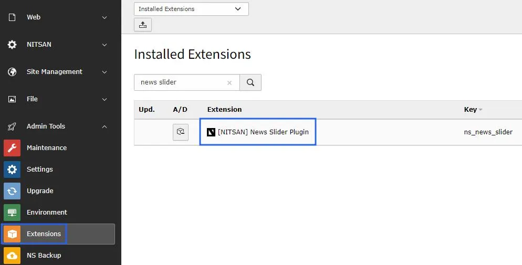Clear the news slider search text
Viewport: 522px width, 265px height.
pyautogui.click(x=229, y=83)
